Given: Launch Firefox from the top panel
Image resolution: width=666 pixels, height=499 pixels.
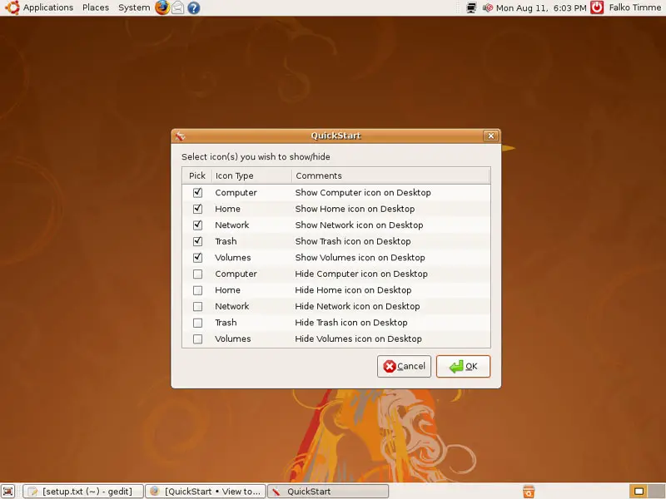Looking at the screenshot, I should pyautogui.click(x=162, y=7).
